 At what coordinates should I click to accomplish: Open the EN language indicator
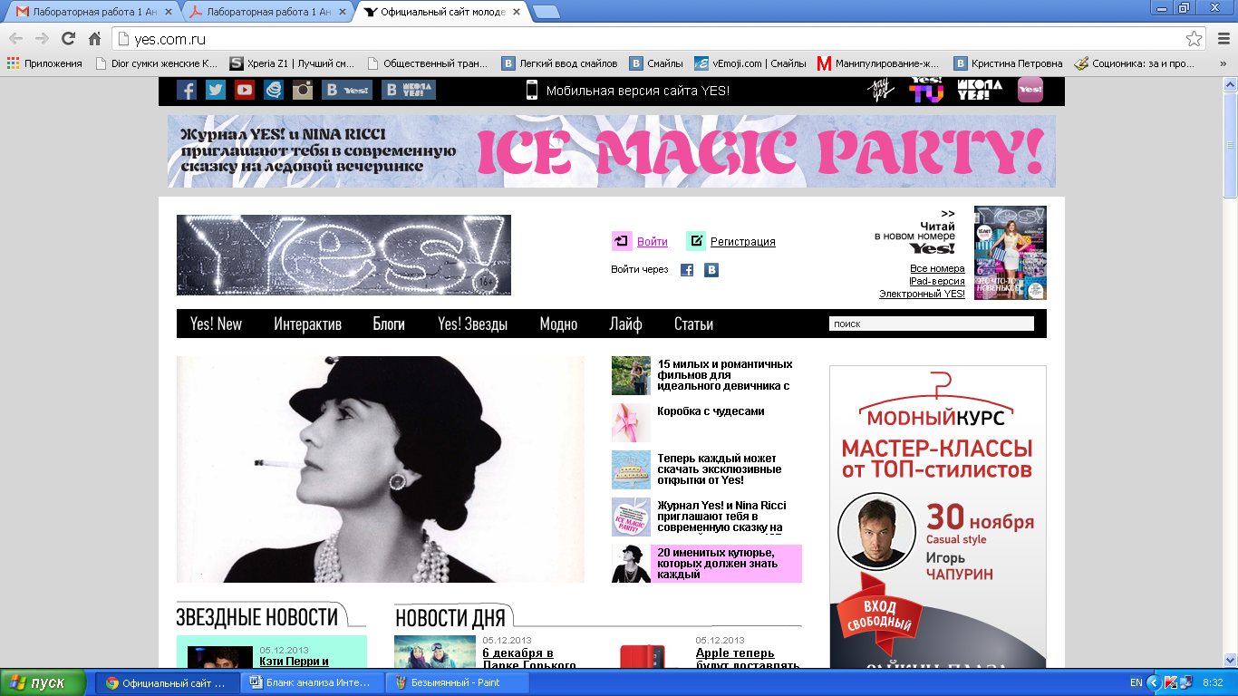pyautogui.click(x=1136, y=682)
